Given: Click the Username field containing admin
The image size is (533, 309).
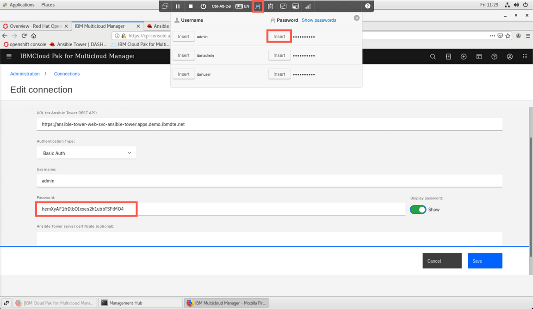Looking at the screenshot, I should pos(270,181).
